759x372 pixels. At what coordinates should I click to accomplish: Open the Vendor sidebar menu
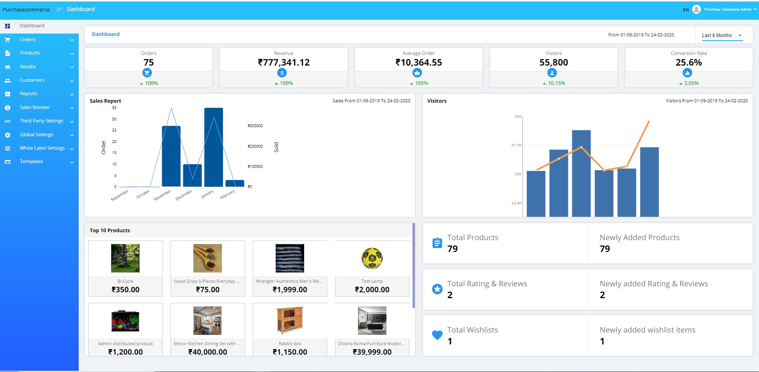point(39,67)
